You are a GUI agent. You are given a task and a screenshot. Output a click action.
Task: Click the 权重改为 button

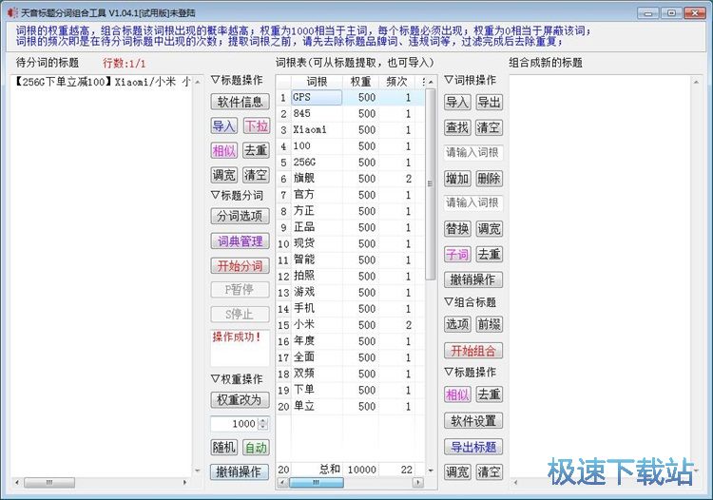click(x=240, y=400)
